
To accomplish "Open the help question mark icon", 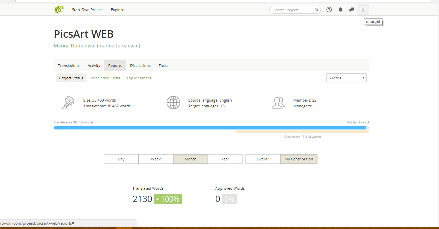I will point(329,10).
